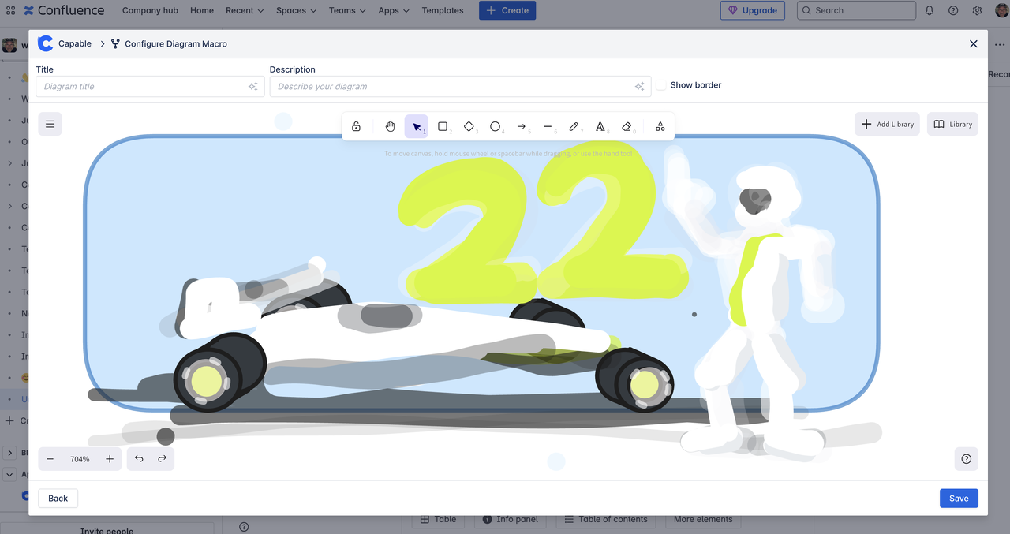The width and height of the screenshot is (1010, 534).
Task: Click the Add Library button
Action: pyautogui.click(x=887, y=124)
